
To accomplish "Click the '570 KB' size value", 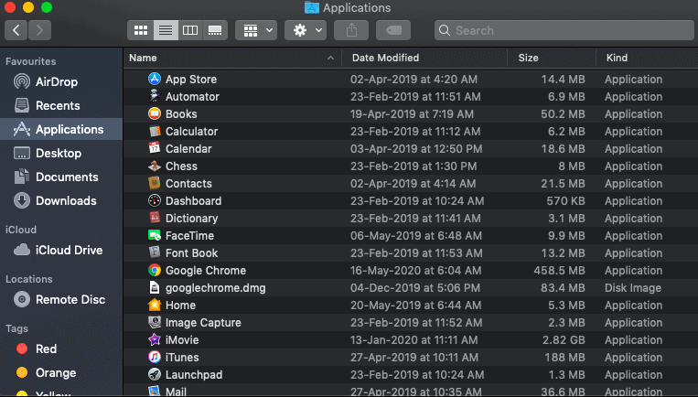I will 565,201.
